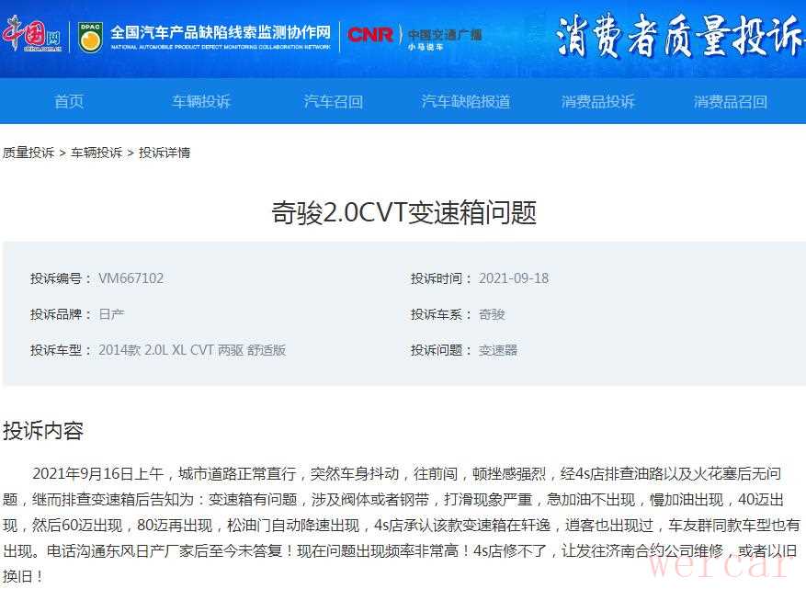The image size is (806, 589).
Task: Click the green DPAC badge icon
Action: pos(90,37)
